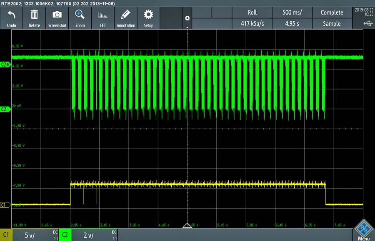Open the FFT spectrum function
This screenshot has height=241, width=375.
click(103, 15)
